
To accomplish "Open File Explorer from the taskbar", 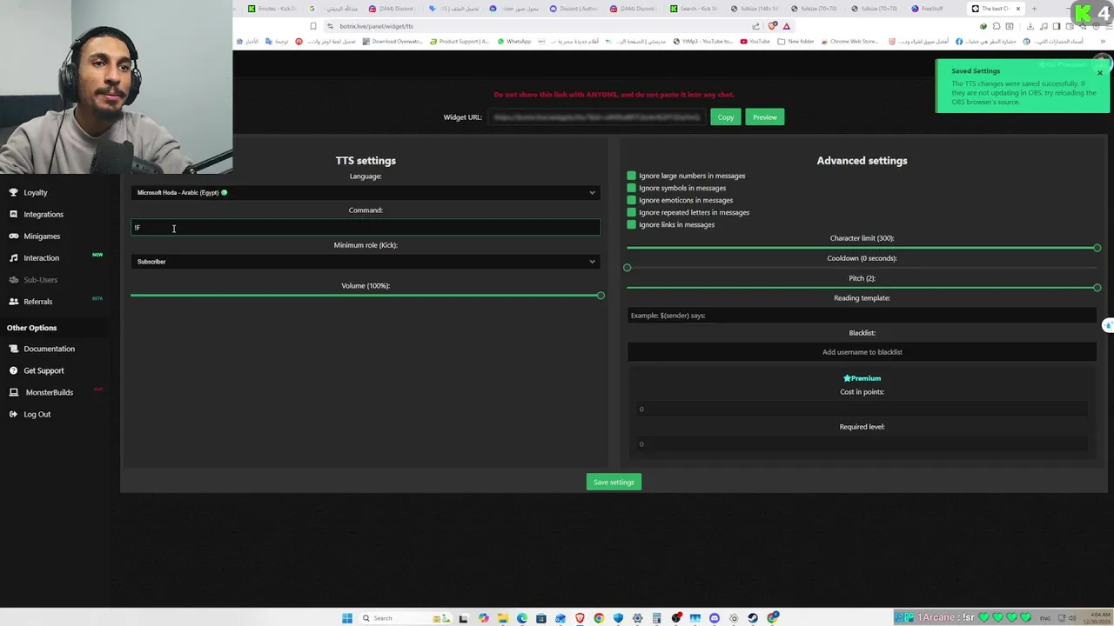I will click(503, 618).
